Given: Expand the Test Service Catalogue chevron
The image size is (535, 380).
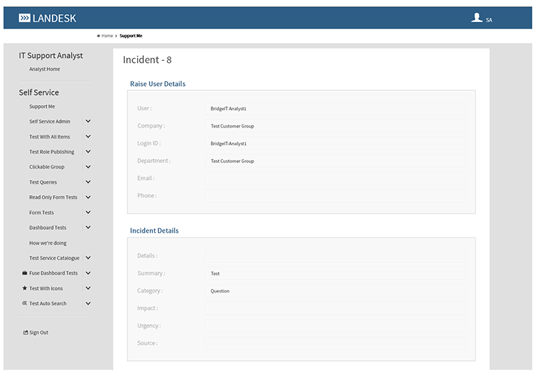Looking at the screenshot, I should (x=88, y=258).
